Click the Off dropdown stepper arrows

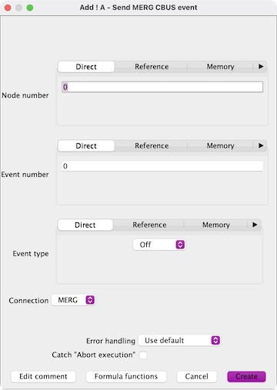click(180, 245)
